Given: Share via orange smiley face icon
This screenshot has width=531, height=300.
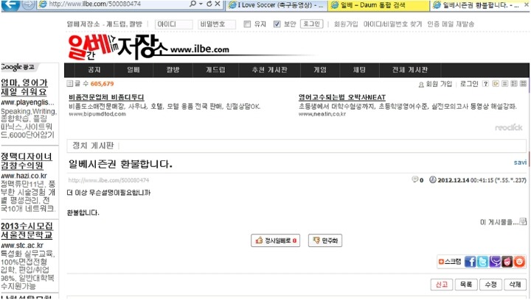Looking at the screenshot, I should point(519,262).
